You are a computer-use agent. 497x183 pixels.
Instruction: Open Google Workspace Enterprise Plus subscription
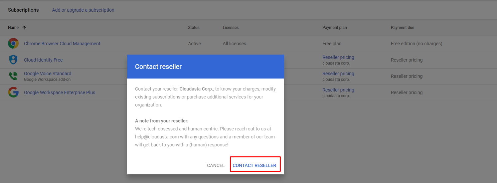[x=60, y=92]
